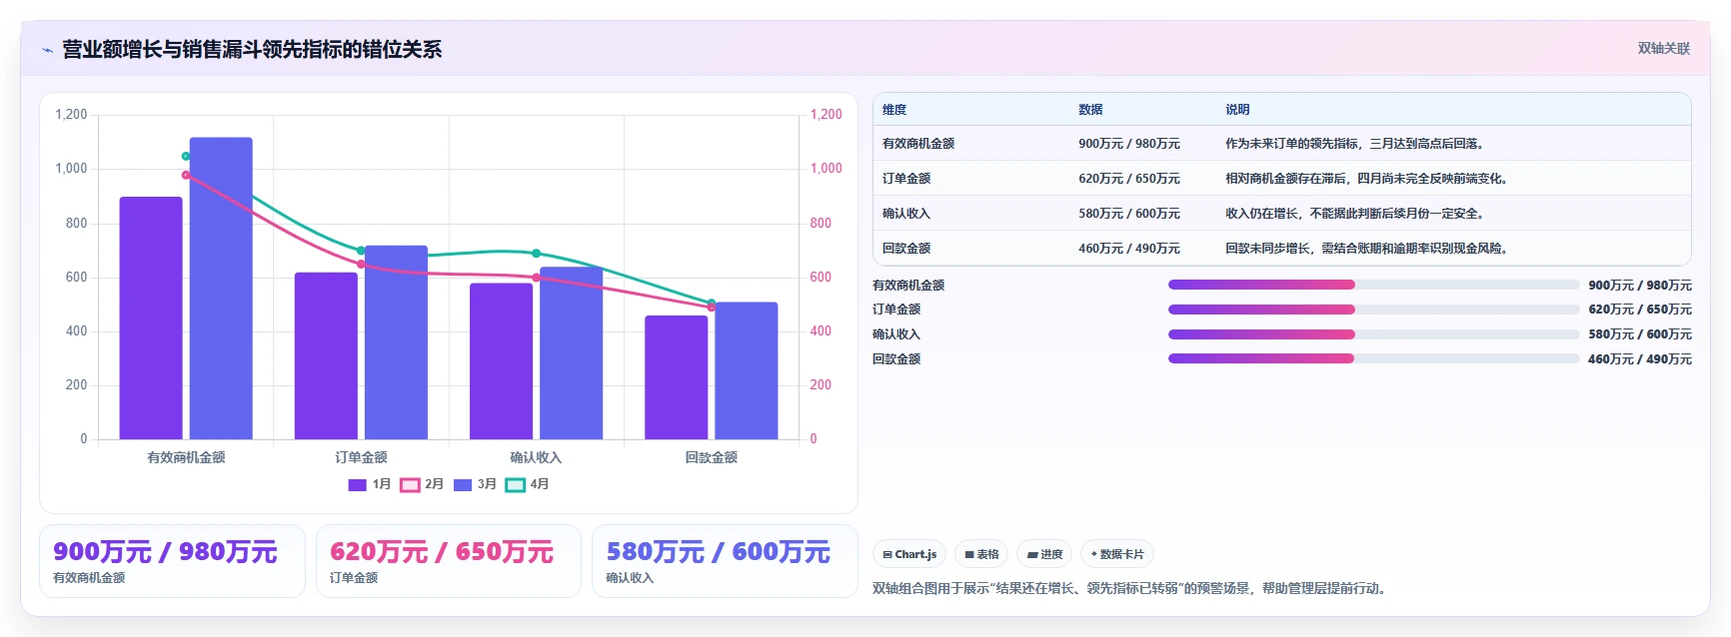1731x637 pixels.
Task: Click the 回款金额 progress bar
Action: point(1373,358)
